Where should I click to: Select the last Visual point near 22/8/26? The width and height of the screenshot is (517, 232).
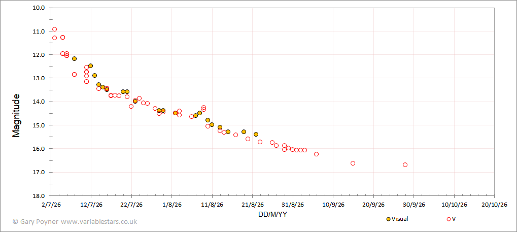256,135
